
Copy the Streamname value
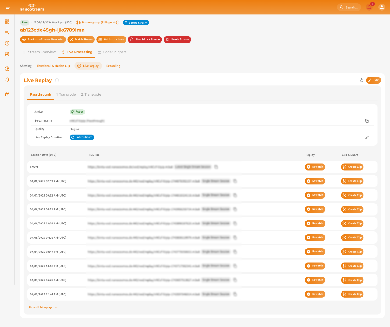click(x=367, y=121)
